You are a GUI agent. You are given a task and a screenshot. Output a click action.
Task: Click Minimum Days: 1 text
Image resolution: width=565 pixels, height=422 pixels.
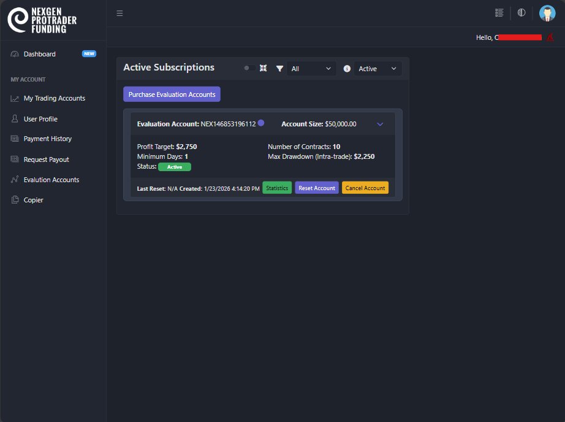162,156
